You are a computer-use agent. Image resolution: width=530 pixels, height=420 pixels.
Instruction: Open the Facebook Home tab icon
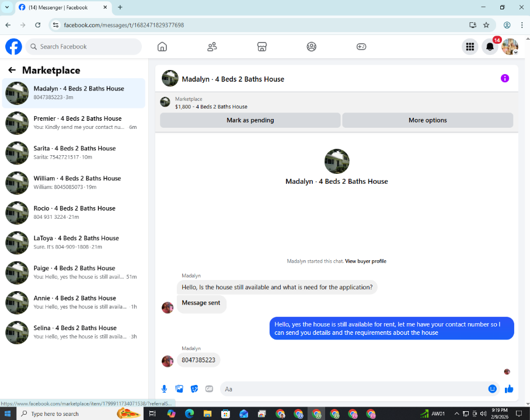(162, 47)
